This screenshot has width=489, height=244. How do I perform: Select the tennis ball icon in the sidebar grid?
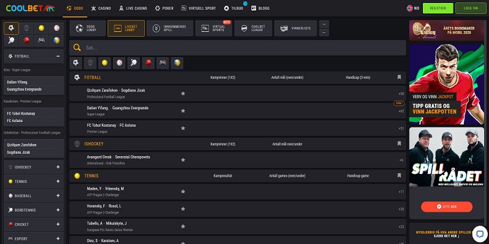[42, 28]
